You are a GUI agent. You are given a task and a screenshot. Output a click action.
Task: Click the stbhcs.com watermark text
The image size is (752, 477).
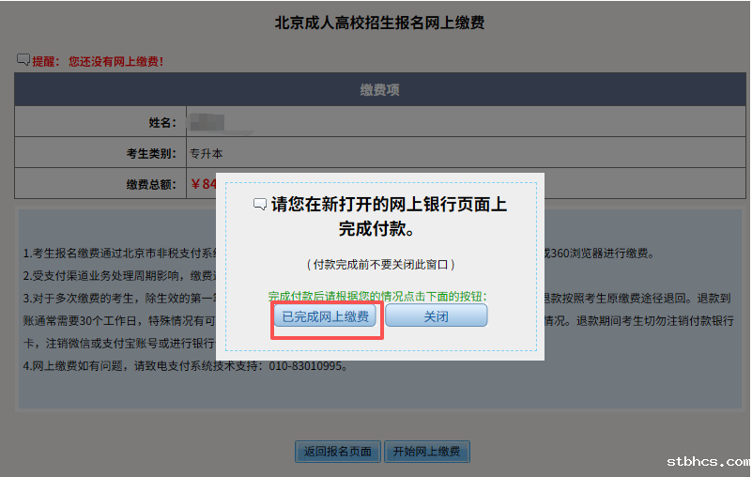(x=707, y=461)
